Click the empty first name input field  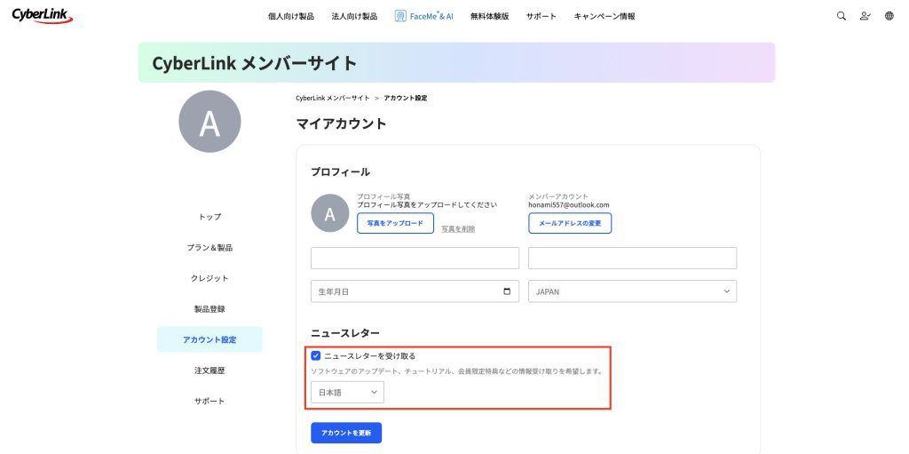(415, 258)
